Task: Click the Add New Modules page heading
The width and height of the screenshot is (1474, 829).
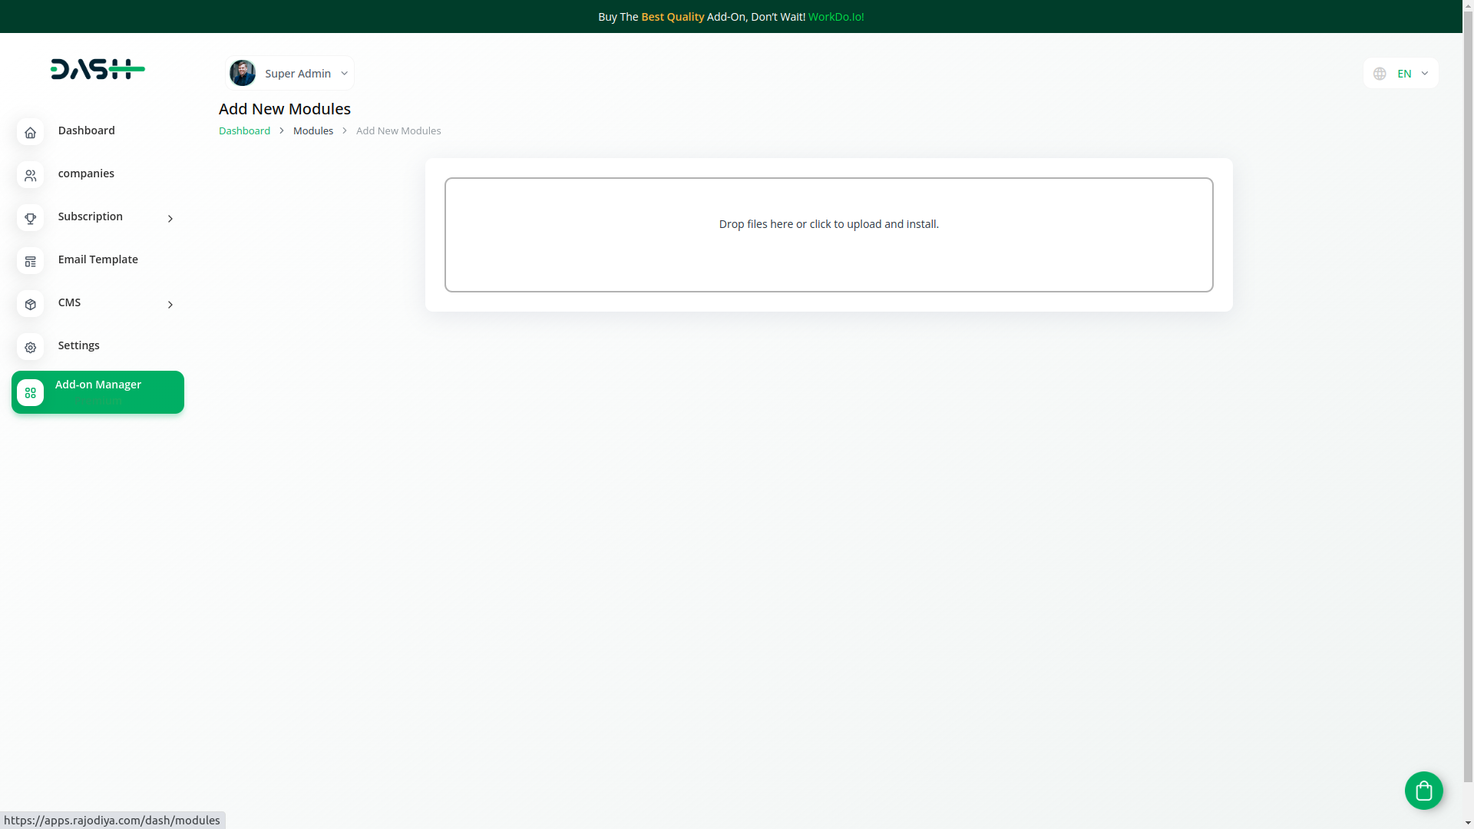Action: click(285, 109)
